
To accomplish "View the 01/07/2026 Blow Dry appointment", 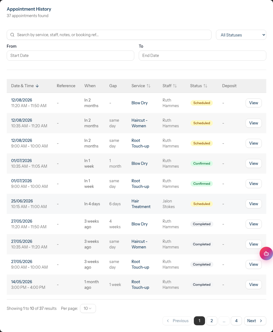I will coord(254,163).
